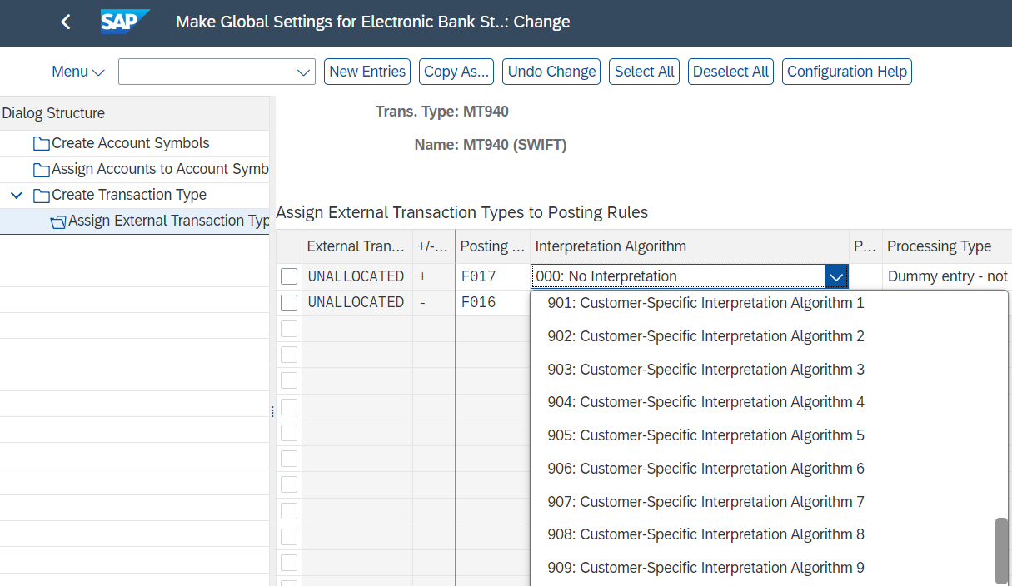Select Create Account Symbols tree item

point(131,143)
